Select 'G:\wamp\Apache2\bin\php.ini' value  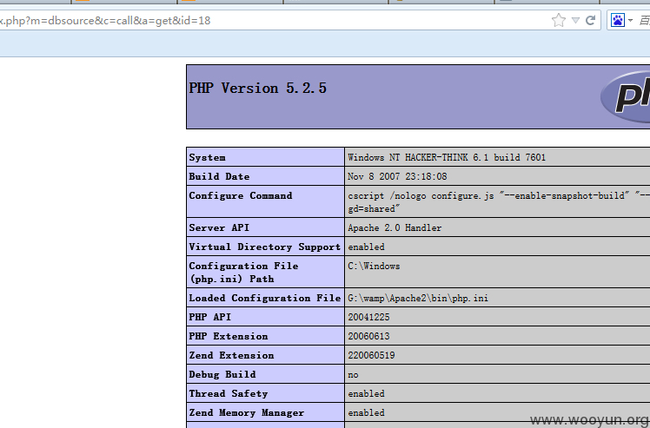418,298
